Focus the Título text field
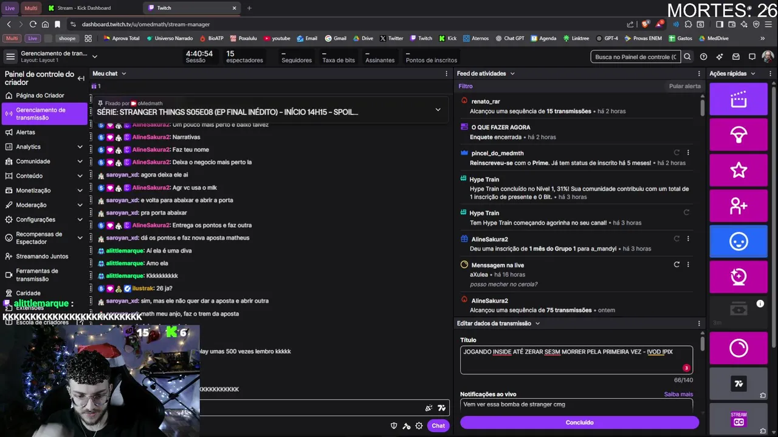778x437 pixels. point(576,359)
